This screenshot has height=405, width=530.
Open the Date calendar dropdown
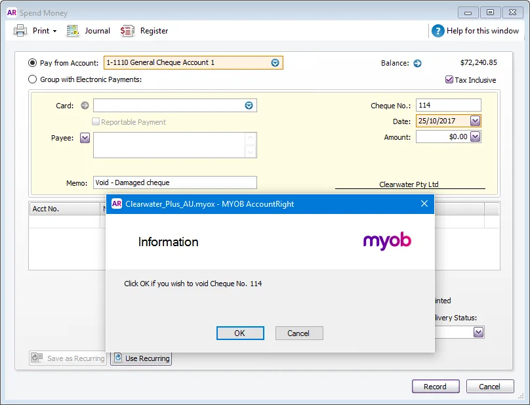(475, 121)
